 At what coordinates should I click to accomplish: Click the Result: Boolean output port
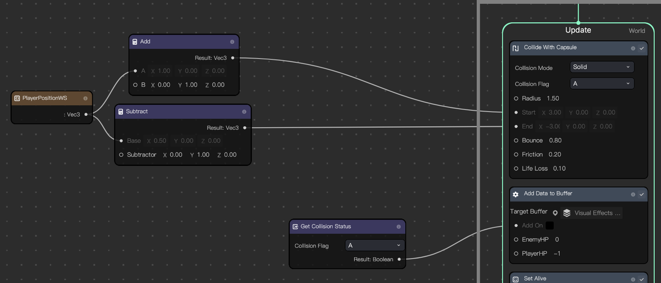click(x=399, y=259)
